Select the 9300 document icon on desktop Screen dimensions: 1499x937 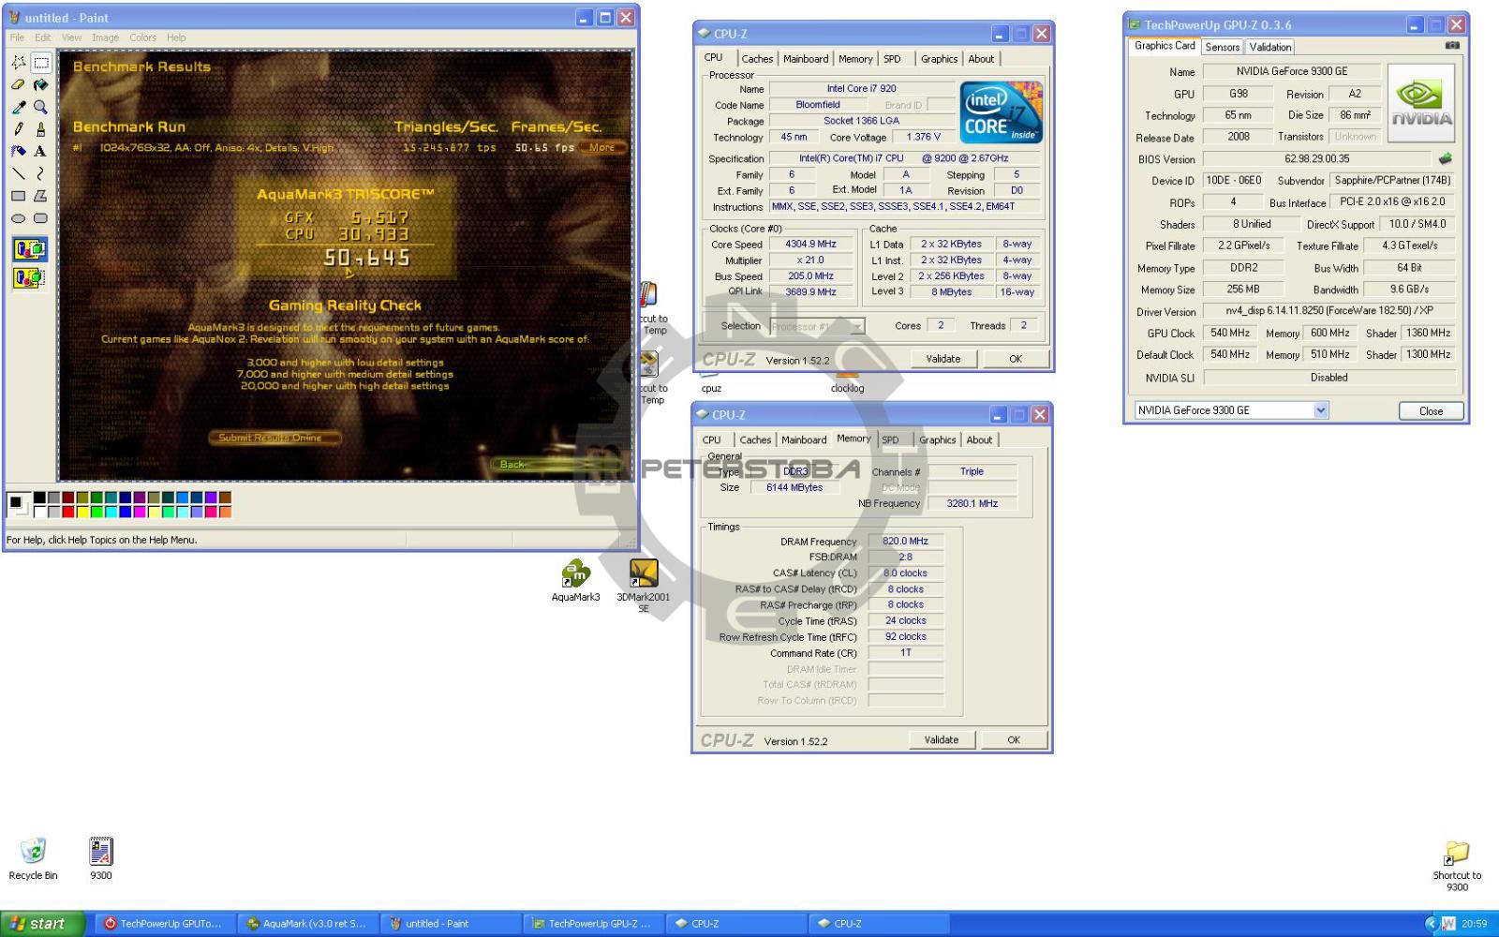[x=100, y=858]
